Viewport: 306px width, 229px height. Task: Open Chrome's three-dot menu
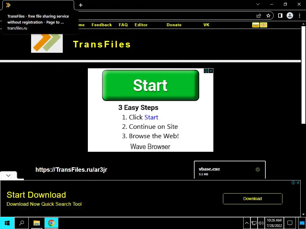click(x=299, y=16)
